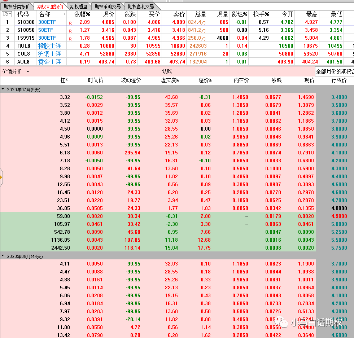Click the small dot in 名称 header

(x=65, y=14)
